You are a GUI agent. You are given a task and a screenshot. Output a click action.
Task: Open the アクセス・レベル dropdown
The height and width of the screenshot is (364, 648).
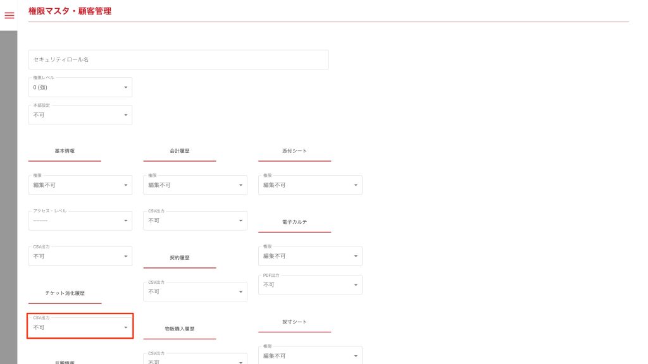(x=80, y=221)
